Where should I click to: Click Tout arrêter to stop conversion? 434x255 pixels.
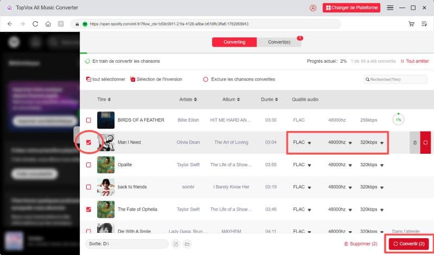click(x=414, y=61)
